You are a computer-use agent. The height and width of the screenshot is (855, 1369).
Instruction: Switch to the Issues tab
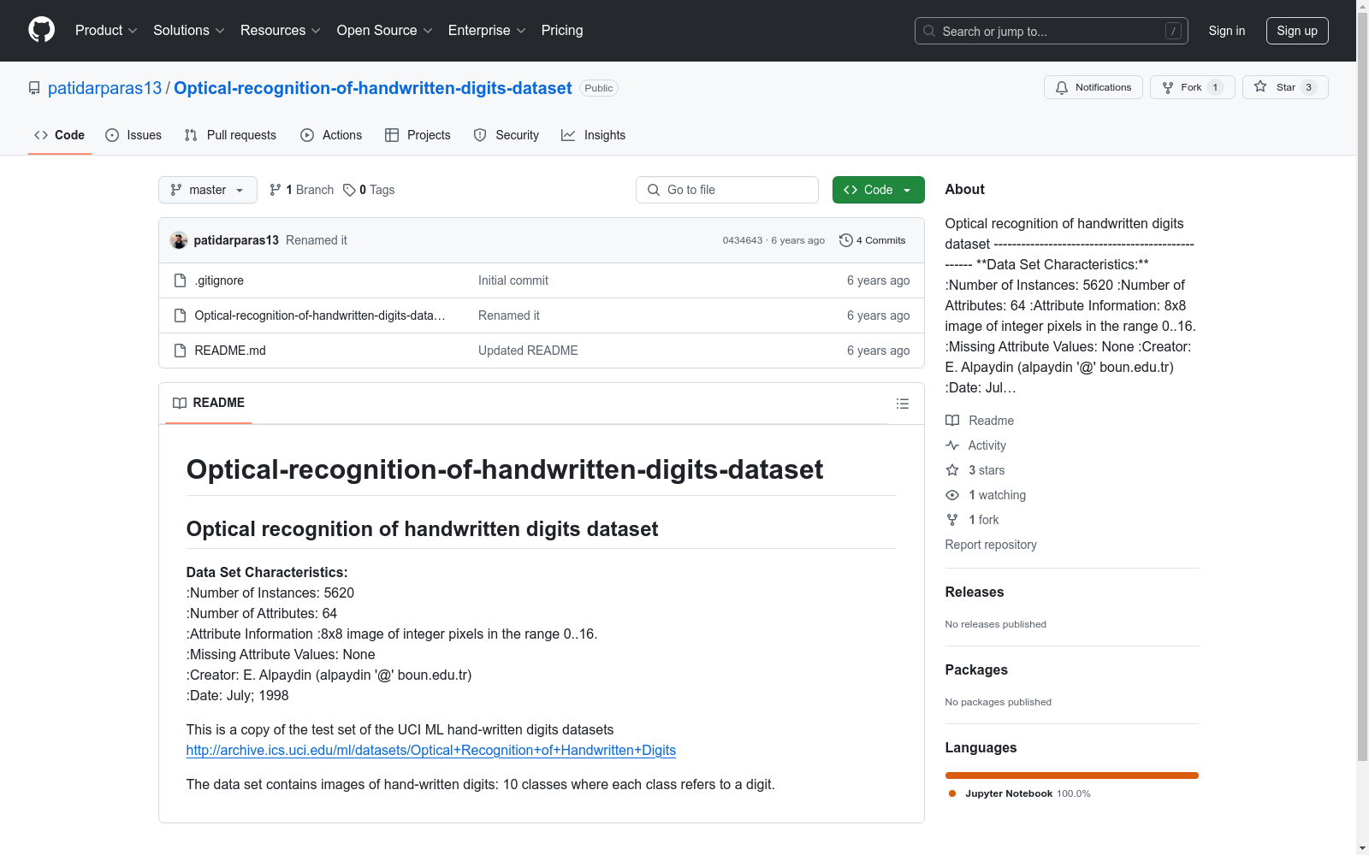tap(133, 135)
